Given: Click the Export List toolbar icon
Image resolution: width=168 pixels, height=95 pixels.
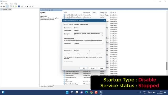Looking at the screenshot, I should 16,6.
